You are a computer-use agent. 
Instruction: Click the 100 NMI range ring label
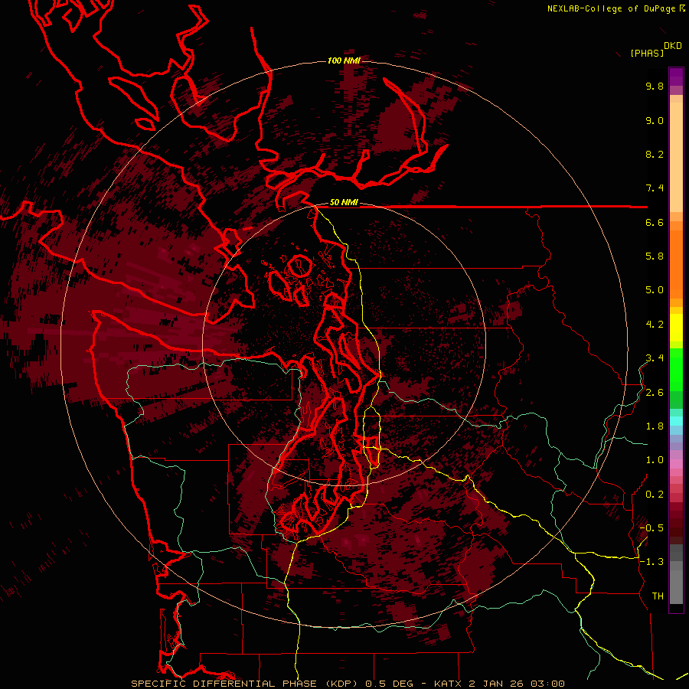[x=344, y=60]
